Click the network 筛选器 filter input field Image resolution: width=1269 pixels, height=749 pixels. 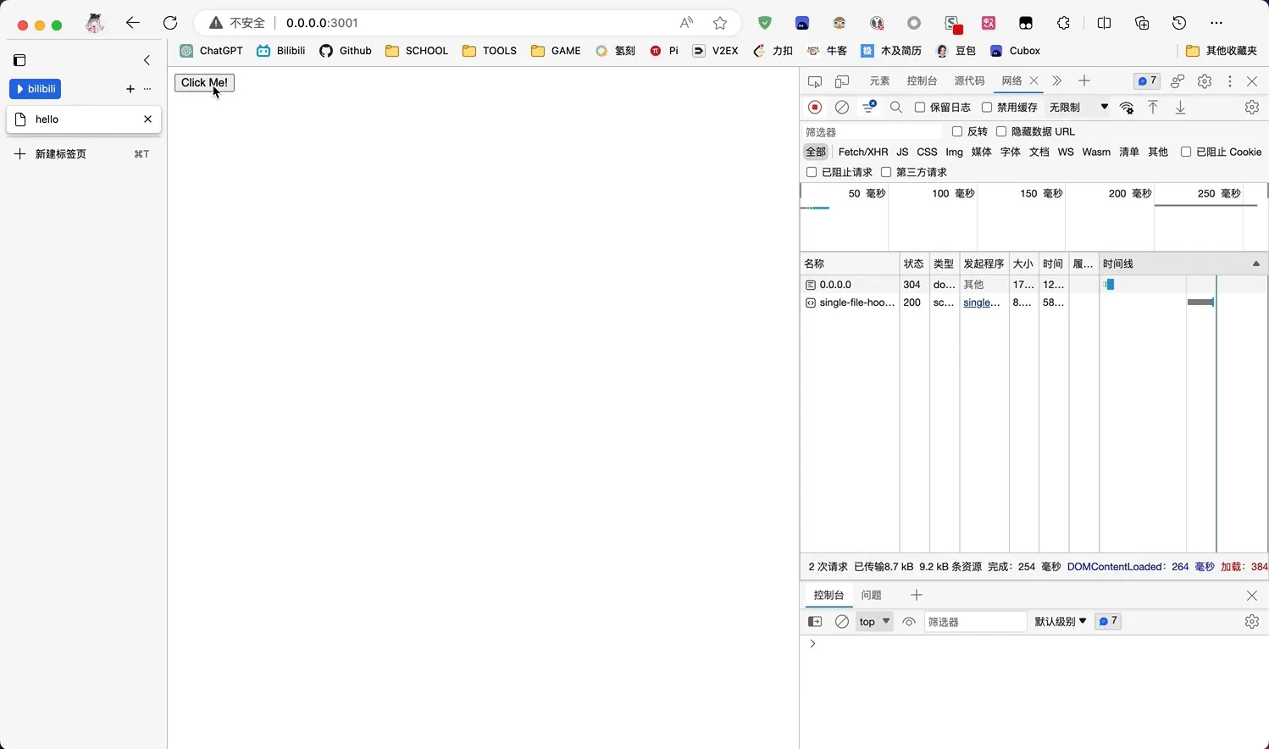click(871, 132)
